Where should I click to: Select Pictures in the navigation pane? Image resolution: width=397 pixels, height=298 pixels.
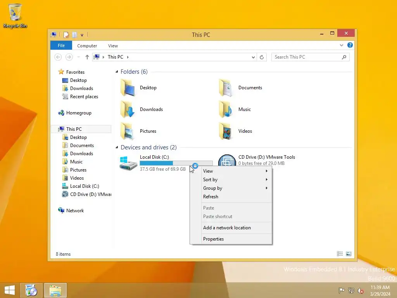click(78, 170)
